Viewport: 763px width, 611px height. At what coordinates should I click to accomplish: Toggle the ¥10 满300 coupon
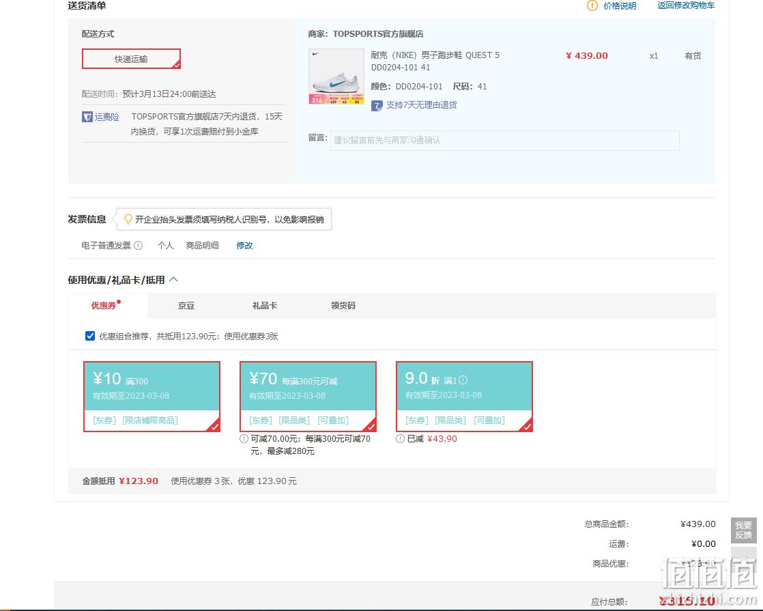(x=152, y=397)
